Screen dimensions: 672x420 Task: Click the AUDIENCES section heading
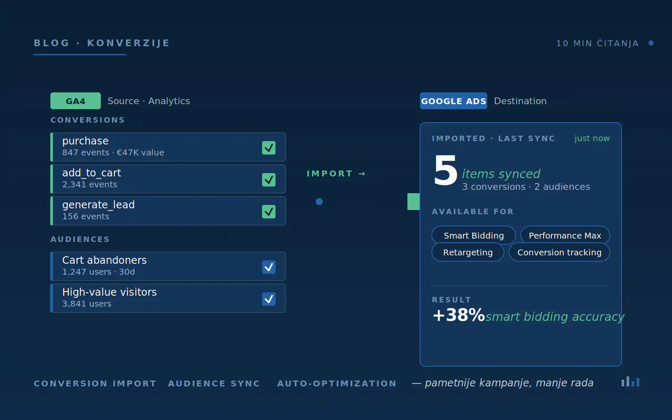(x=80, y=239)
